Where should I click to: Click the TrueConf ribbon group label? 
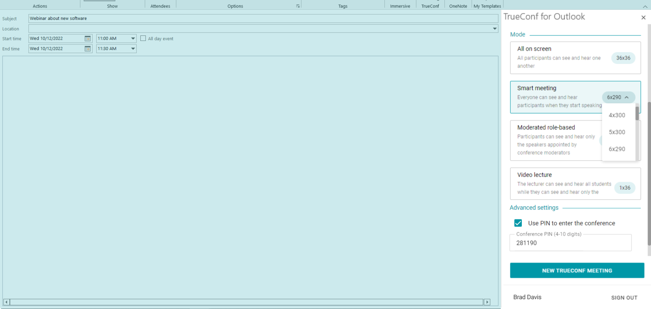click(430, 6)
